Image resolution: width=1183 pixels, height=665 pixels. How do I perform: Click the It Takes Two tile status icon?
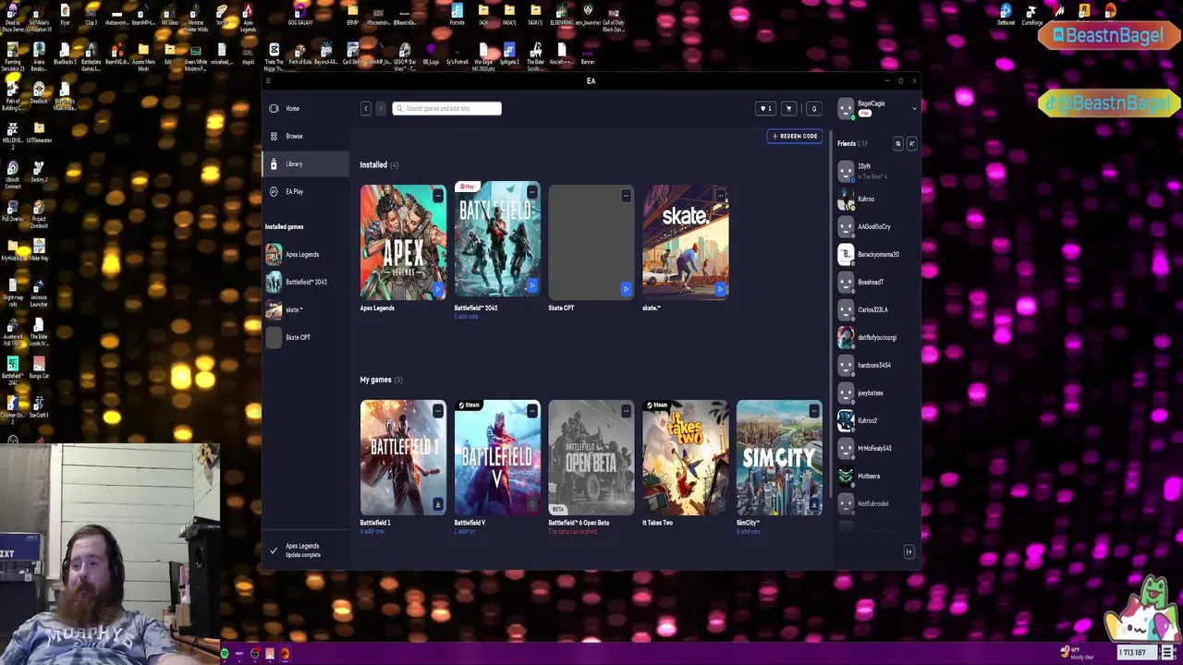click(x=720, y=504)
